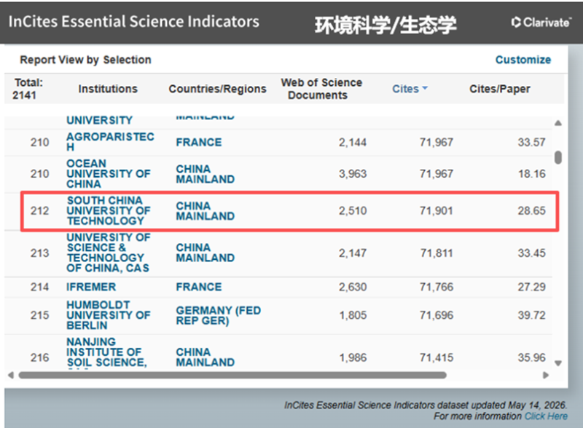Click CHINA MAINLAND in rank 213 row

(x=206, y=253)
